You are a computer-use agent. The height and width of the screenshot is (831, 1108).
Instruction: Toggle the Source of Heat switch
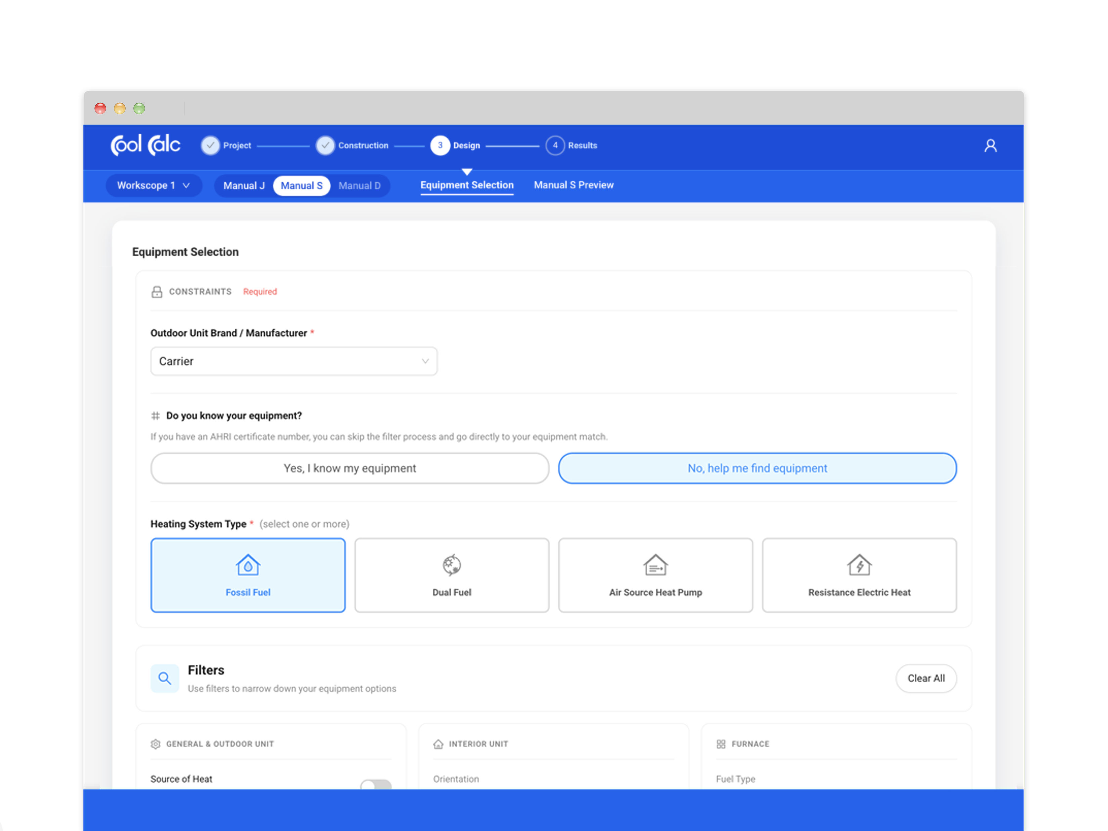[376, 784]
